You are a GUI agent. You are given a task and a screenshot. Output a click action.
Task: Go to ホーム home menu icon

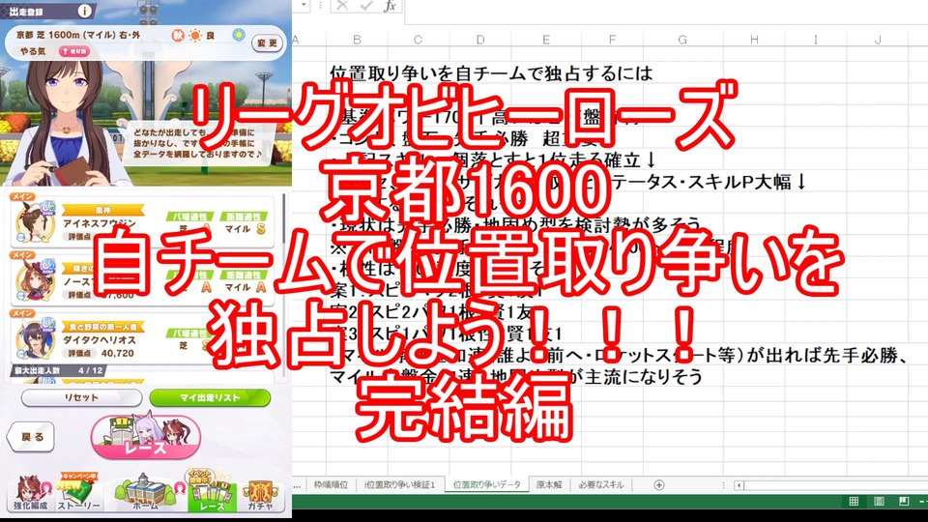pyautogui.click(x=146, y=492)
